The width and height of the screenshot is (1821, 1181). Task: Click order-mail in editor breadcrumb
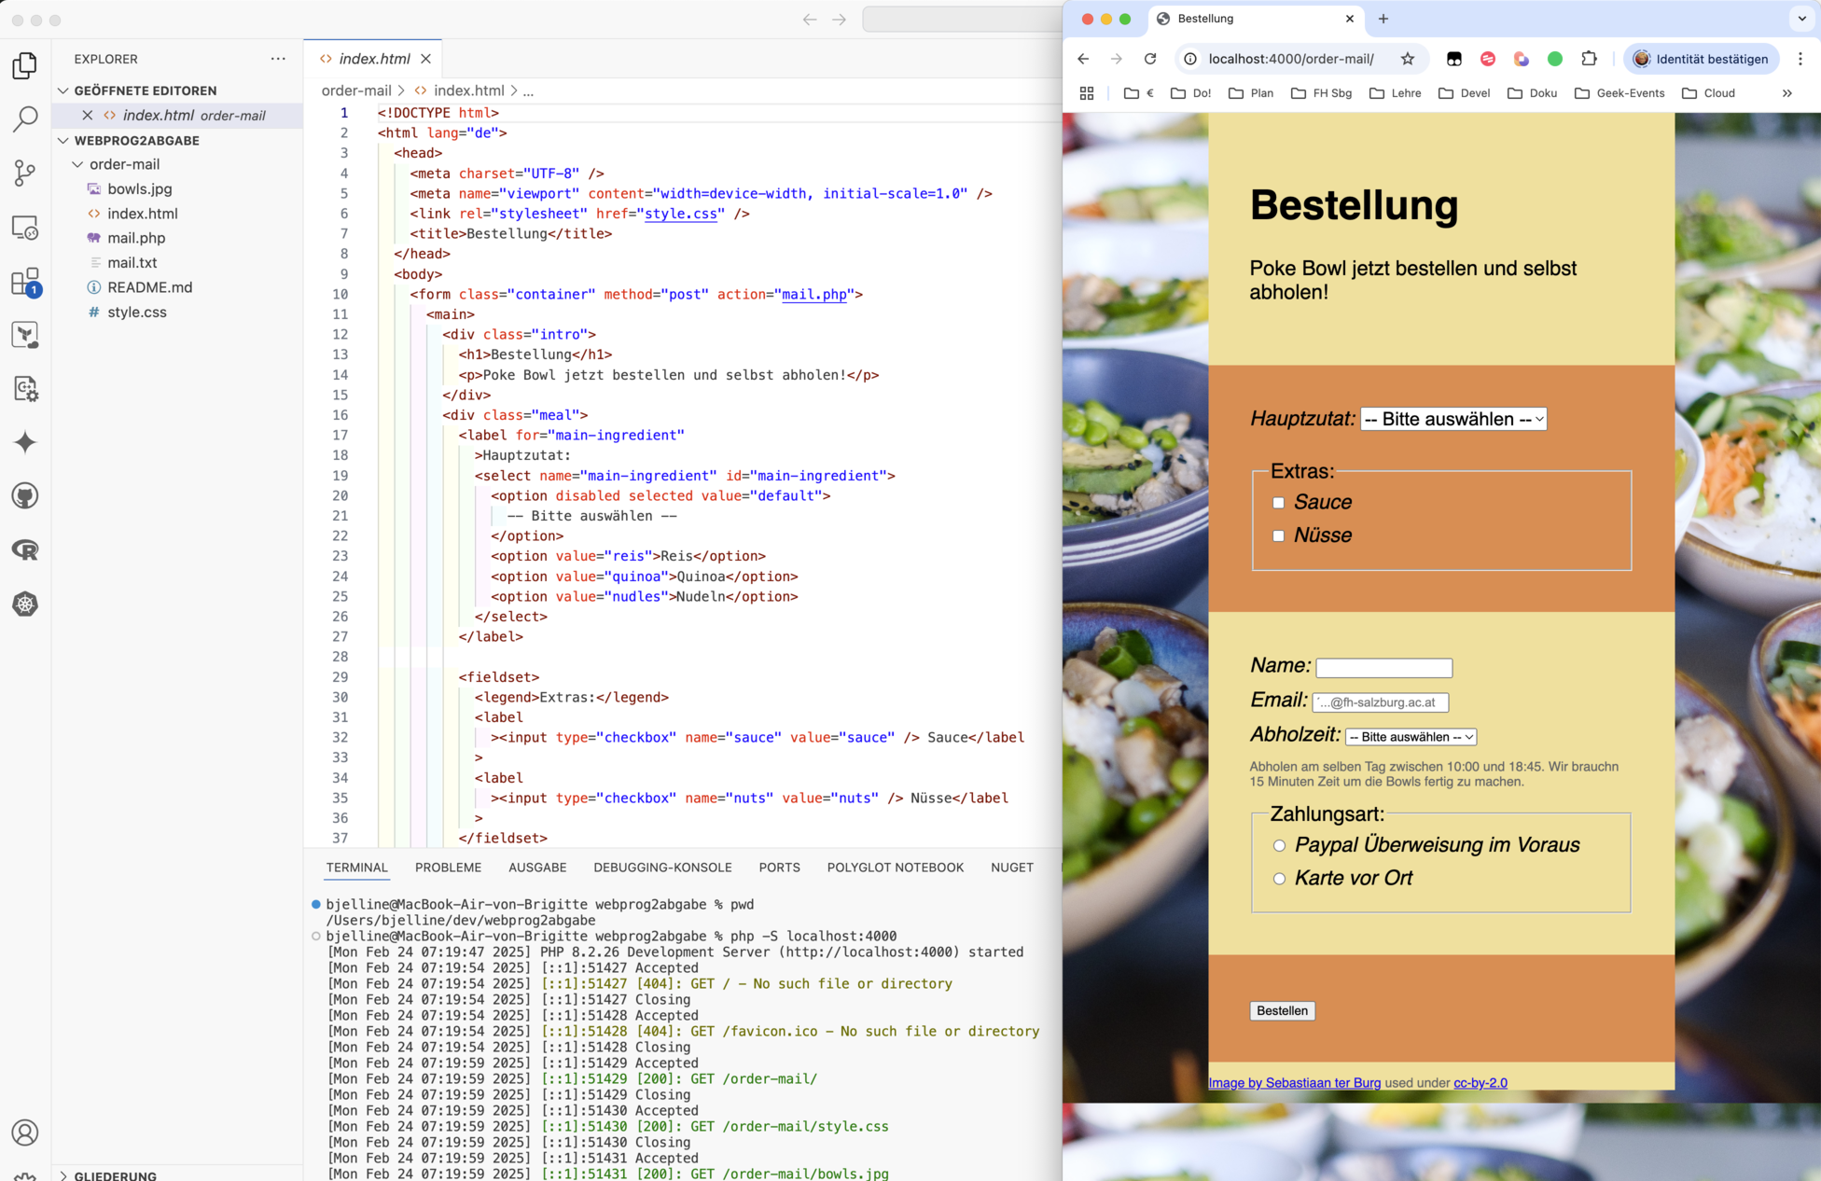click(356, 90)
